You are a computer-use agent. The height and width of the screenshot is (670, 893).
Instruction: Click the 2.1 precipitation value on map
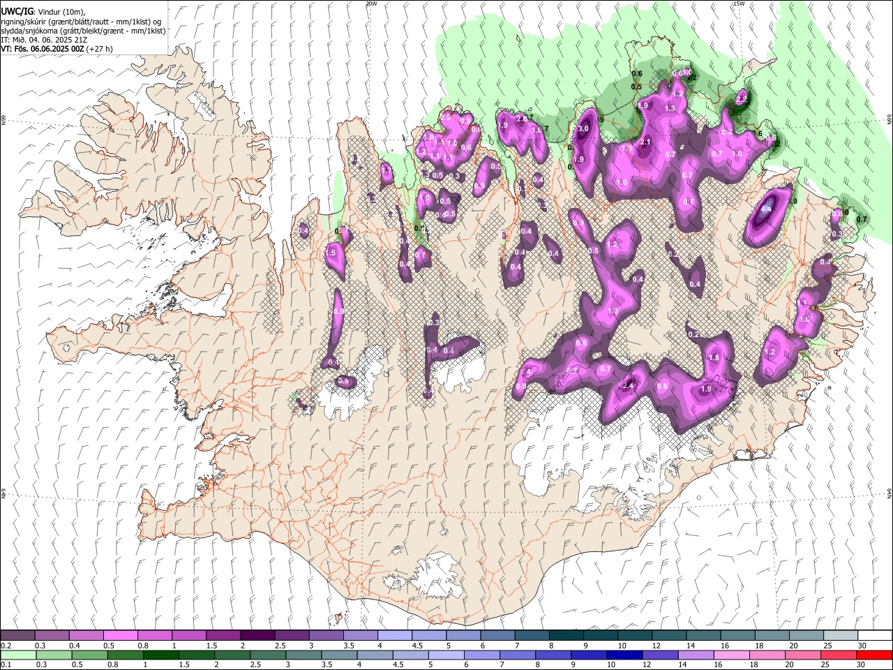click(x=645, y=142)
